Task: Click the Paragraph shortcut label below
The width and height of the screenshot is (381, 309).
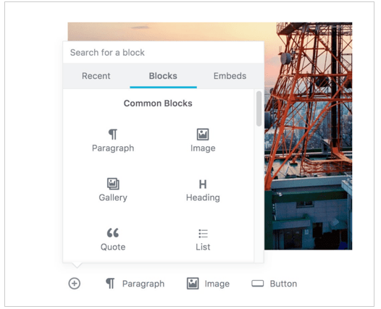Action: point(143,284)
